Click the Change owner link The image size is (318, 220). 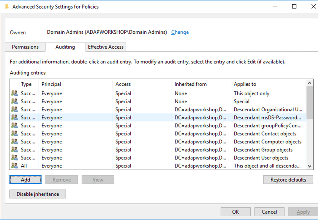[180, 32]
